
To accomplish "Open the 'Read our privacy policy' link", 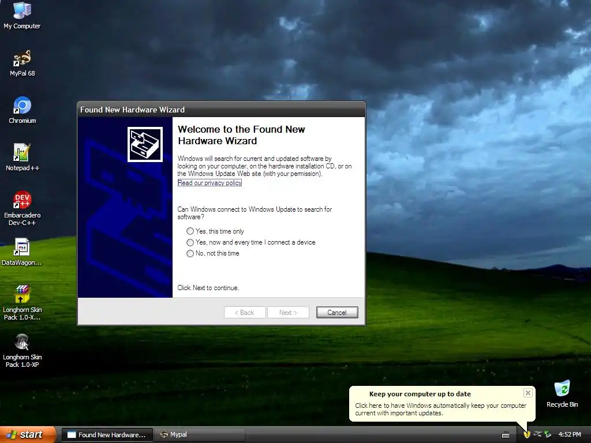I will click(210, 183).
